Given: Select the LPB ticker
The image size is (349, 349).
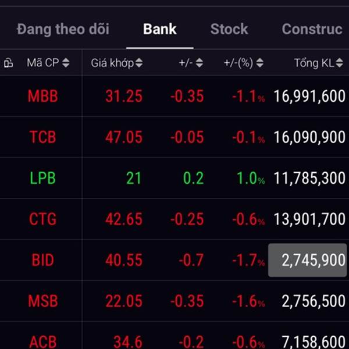Looking at the screenshot, I should [x=42, y=178].
